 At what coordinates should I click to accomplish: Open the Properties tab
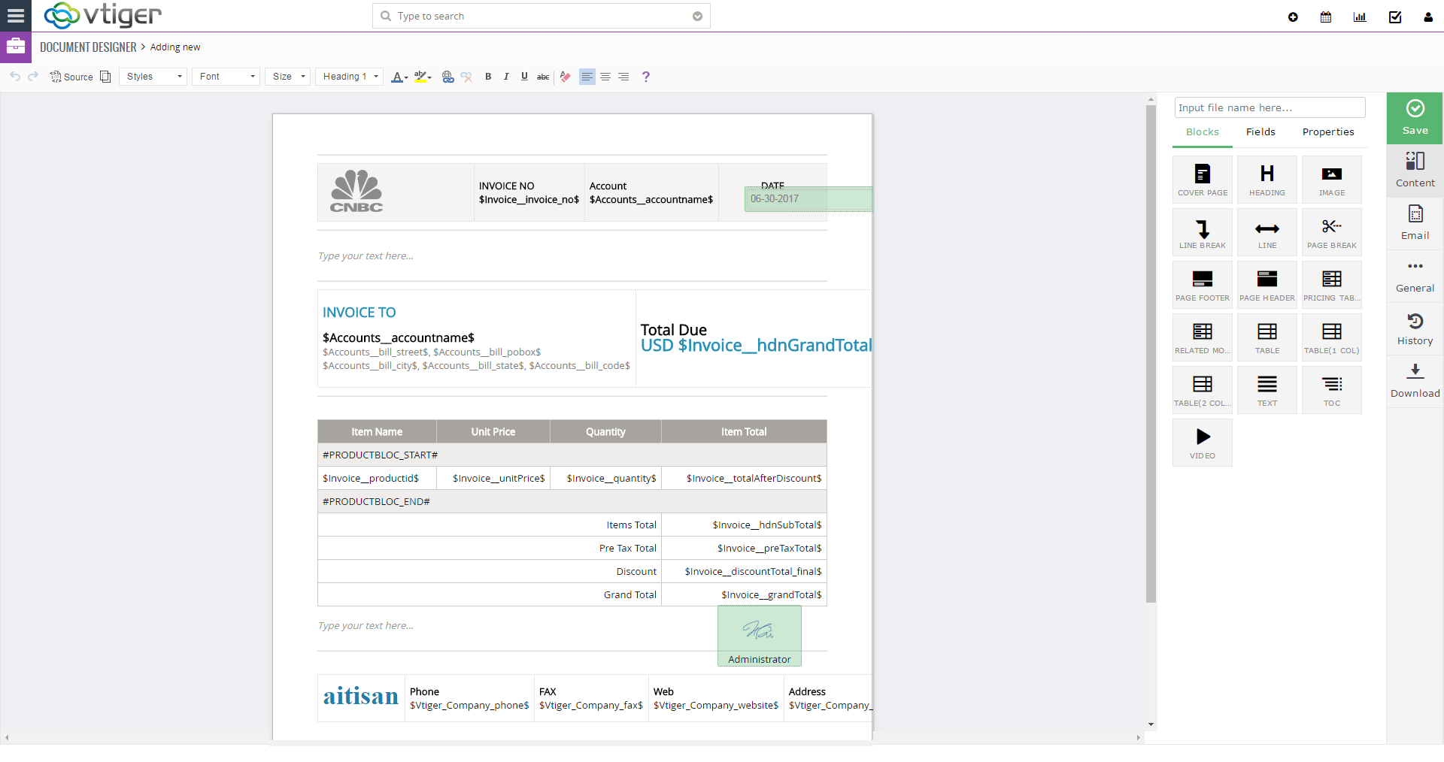tap(1327, 132)
